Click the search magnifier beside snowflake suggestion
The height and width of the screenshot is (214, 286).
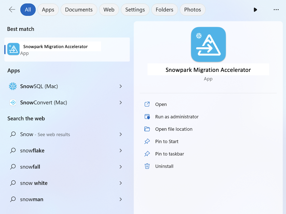pyautogui.click(x=13, y=150)
